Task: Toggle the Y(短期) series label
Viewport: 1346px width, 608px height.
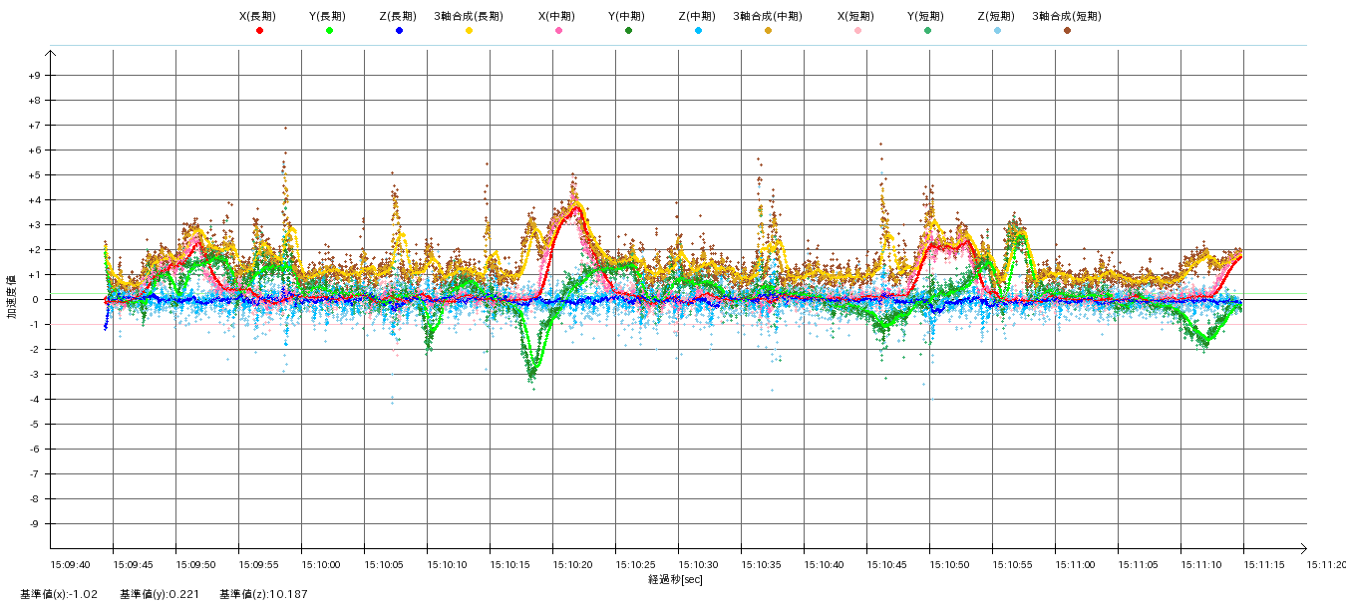Action: (x=926, y=17)
